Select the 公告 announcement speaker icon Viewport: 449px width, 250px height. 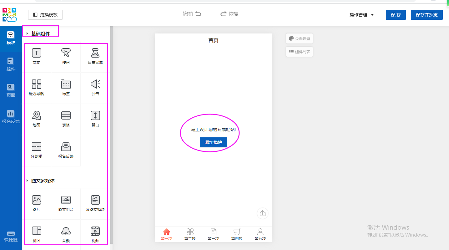(95, 84)
